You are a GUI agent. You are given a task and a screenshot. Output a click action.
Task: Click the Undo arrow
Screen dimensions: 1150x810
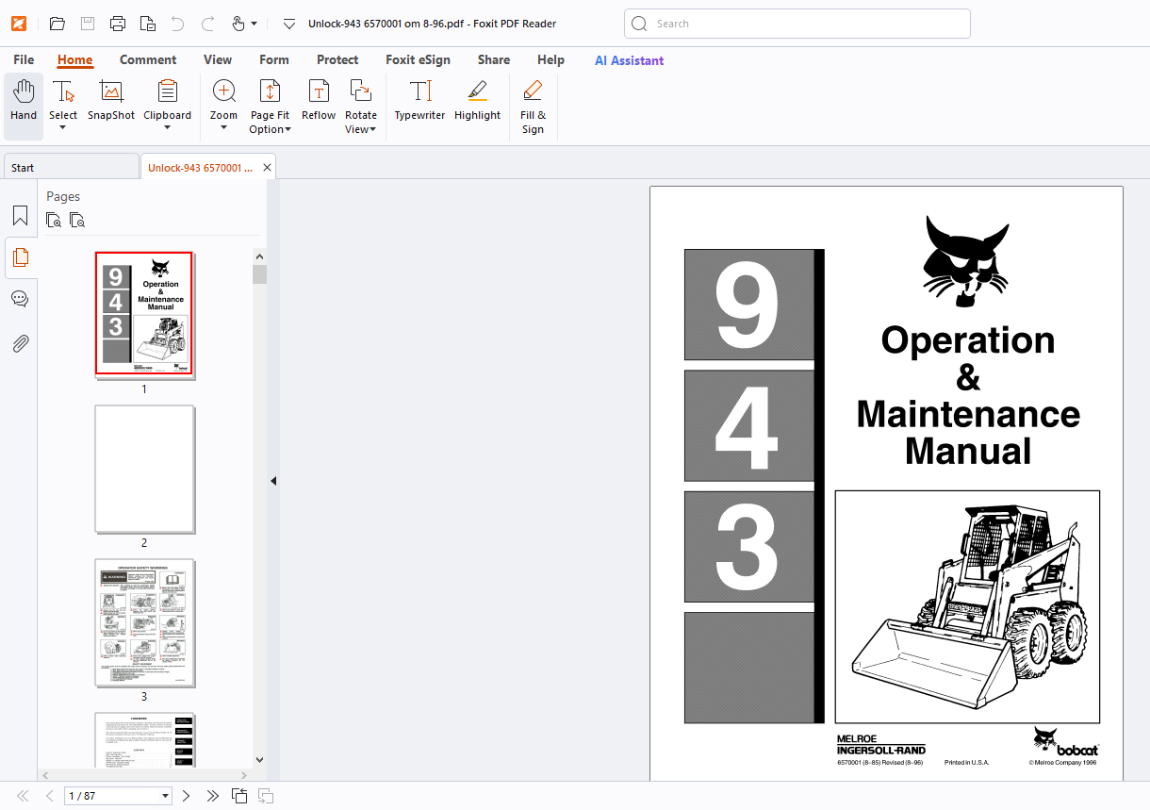click(x=178, y=24)
